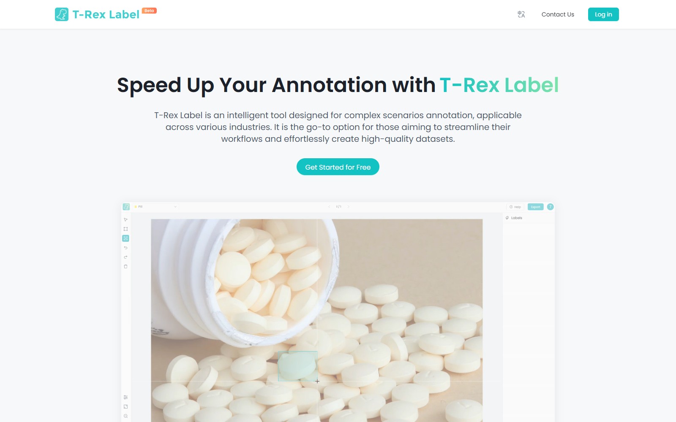Go to next image chevron
This screenshot has width=676, height=422.
(x=348, y=207)
